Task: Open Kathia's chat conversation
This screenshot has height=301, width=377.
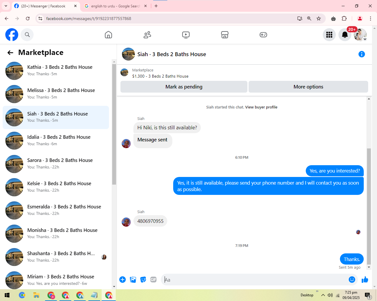Action: [56, 71]
